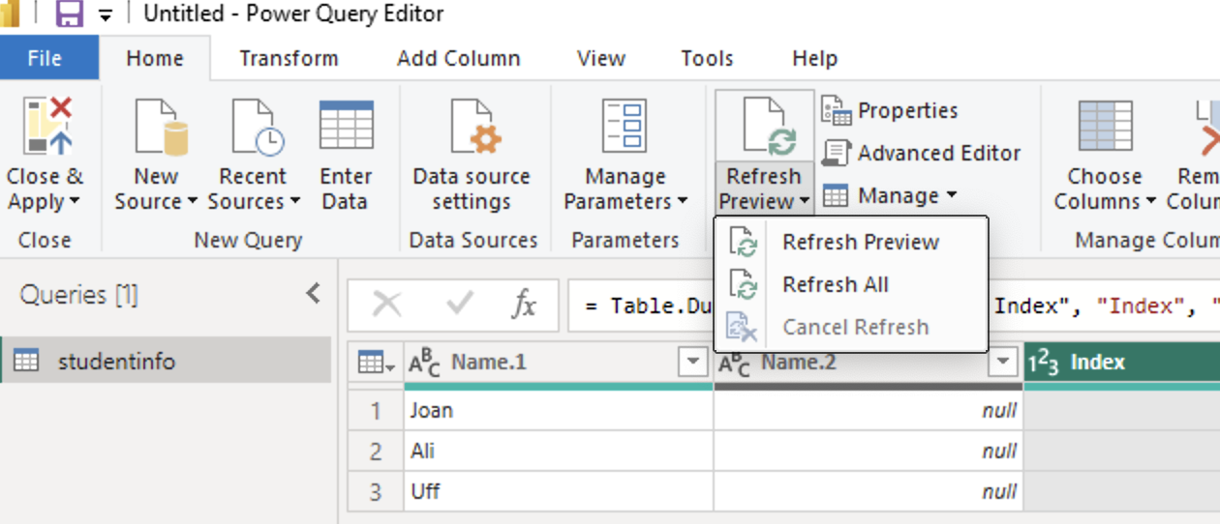Expand the New Source dropdown
This screenshot has height=524, width=1220.
click(x=192, y=202)
